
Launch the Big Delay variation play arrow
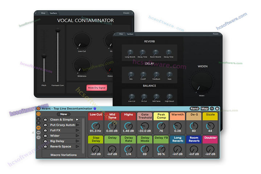pos(77,141)
